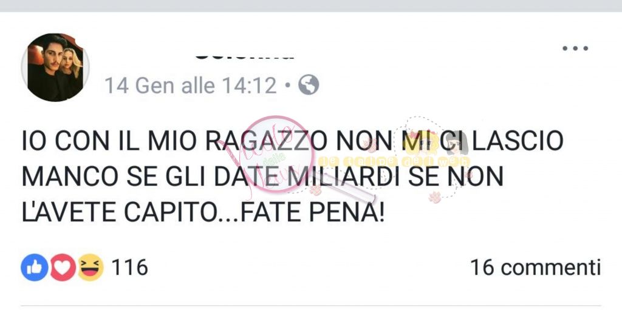Select the red heart Love reaction

click(x=63, y=268)
